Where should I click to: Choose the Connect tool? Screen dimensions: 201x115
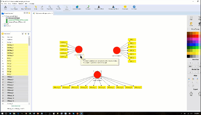[88, 7]
